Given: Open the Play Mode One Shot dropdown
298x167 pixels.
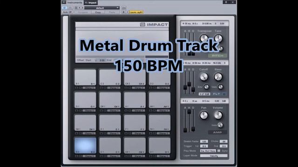Looking at the screenshot, I should click(208, 151).
